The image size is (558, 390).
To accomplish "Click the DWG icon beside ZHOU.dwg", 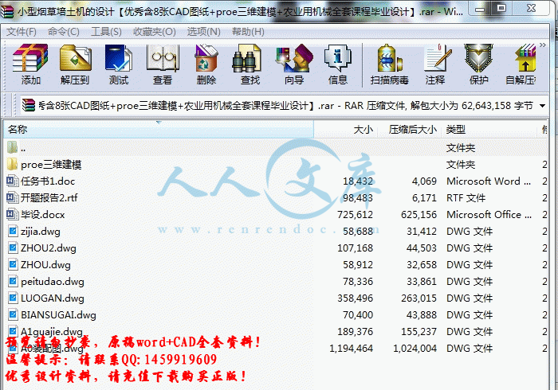I will click(x=13, y=264).
